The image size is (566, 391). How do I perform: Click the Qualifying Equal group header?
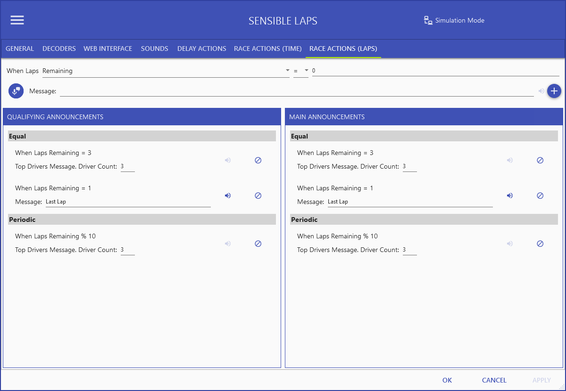point(142,136)
